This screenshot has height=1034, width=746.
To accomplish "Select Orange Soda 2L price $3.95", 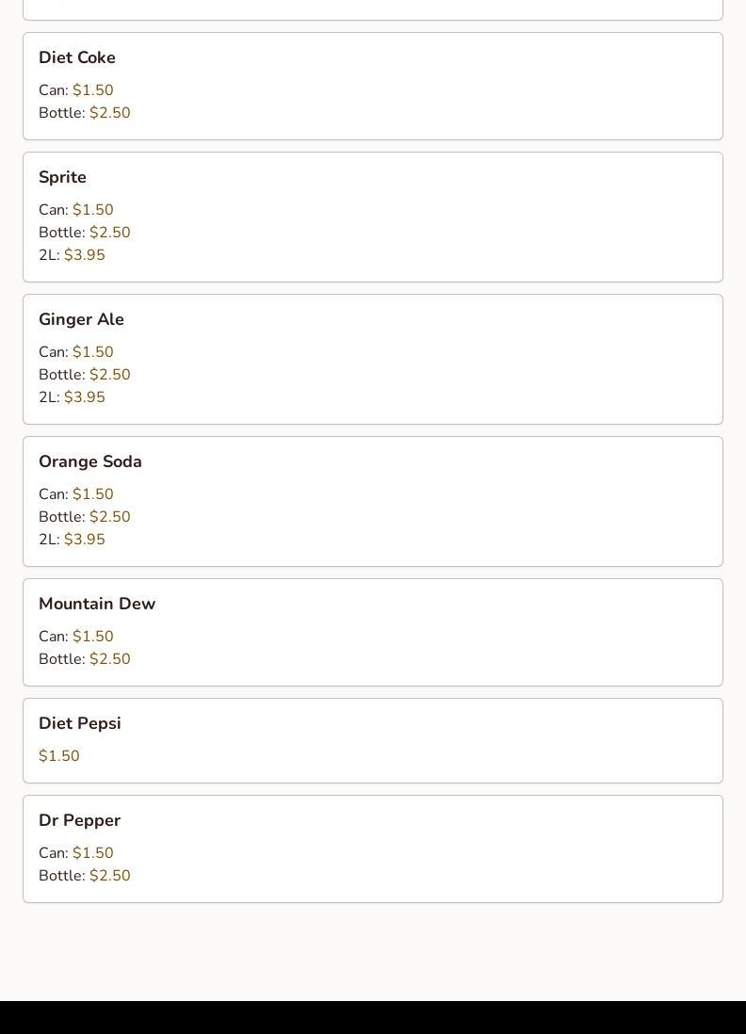I will 85,540.
